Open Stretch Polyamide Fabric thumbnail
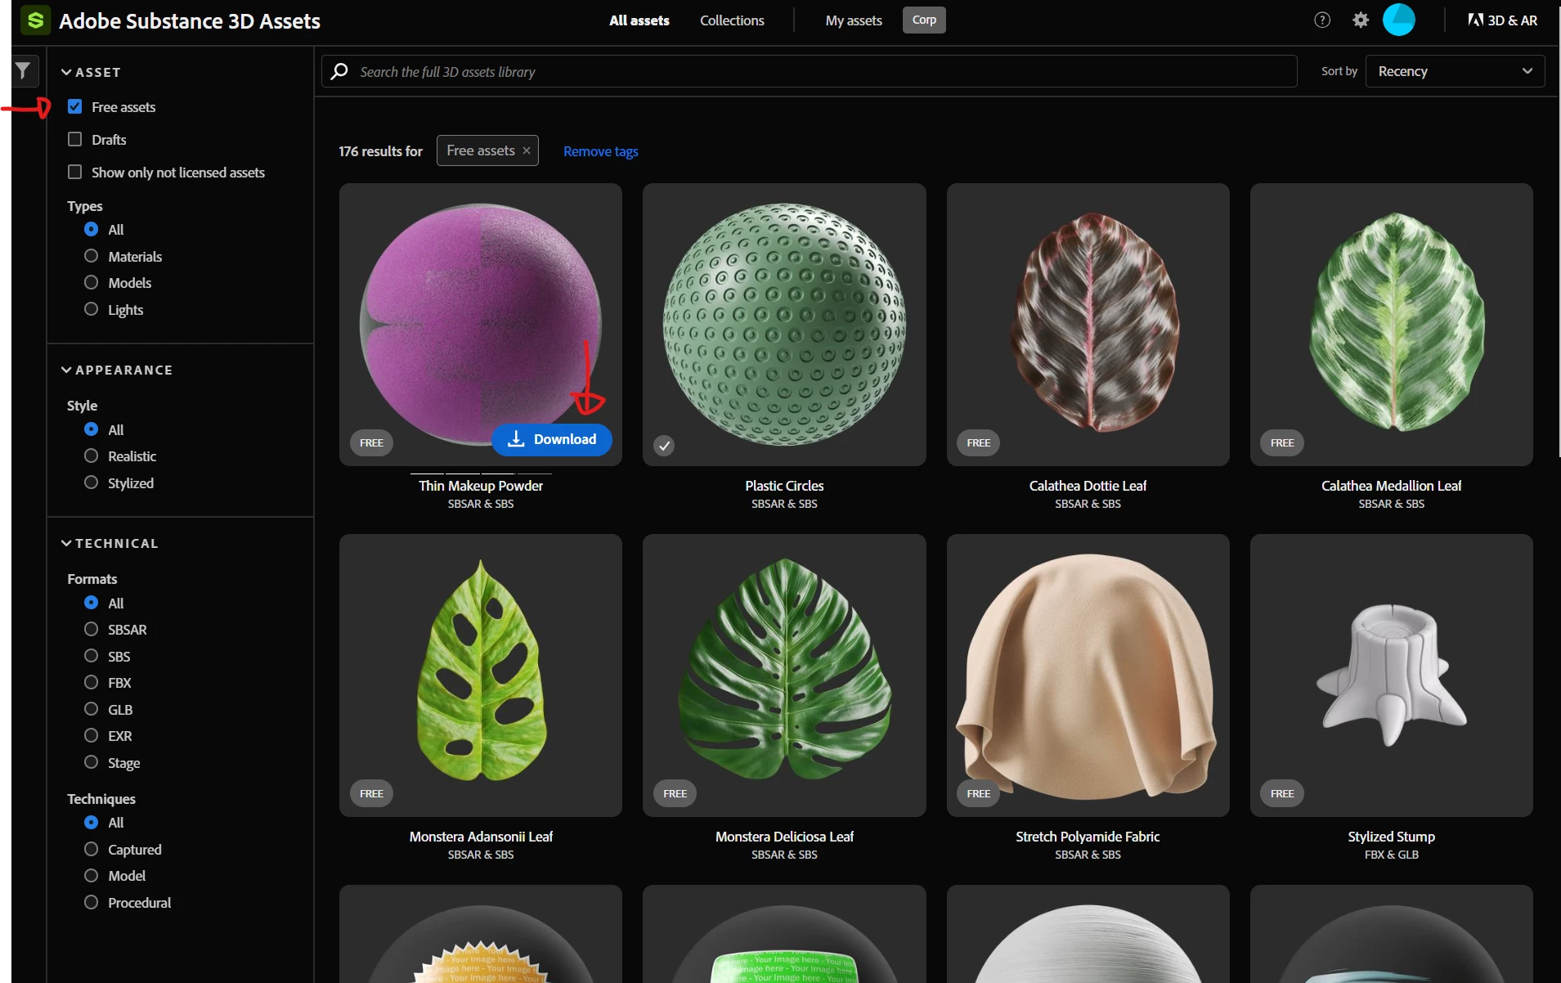Image resolution: width=1561 pixels, height=983 pixels. (x=1088, y=676)
